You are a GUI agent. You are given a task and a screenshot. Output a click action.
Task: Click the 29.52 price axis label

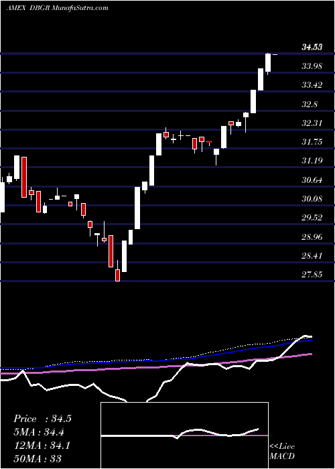(312, 218)
